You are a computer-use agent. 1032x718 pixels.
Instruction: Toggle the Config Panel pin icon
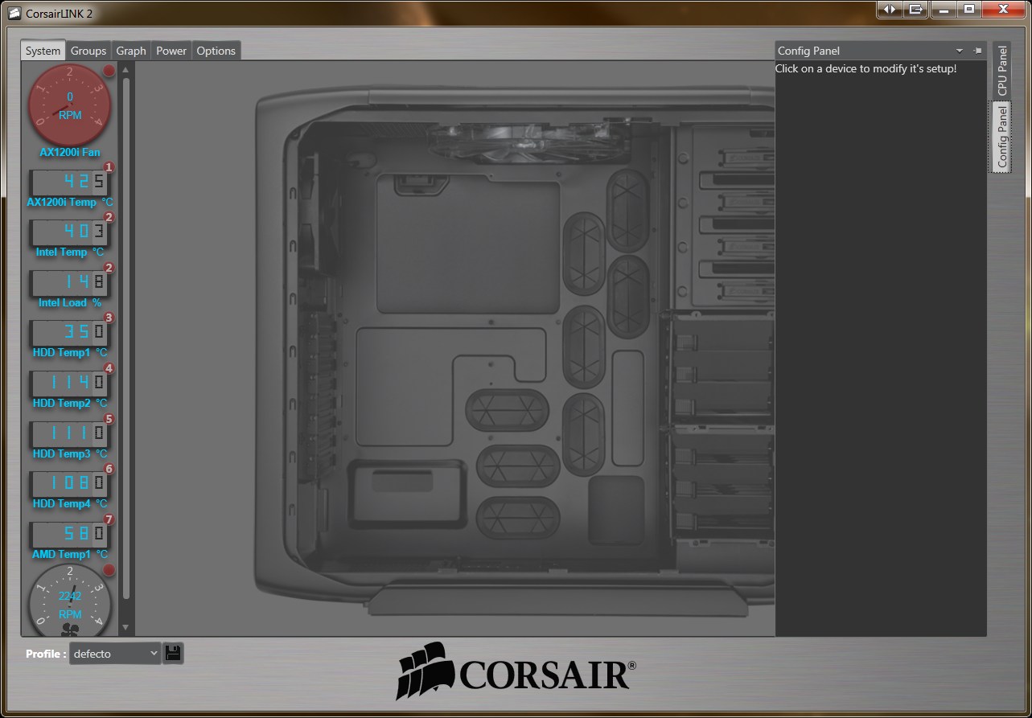pos(977,51)
